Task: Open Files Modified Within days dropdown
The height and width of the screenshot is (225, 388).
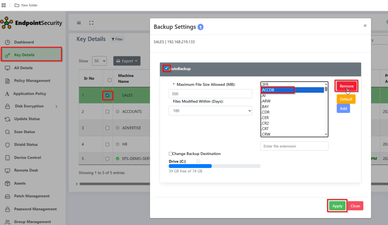Action: (210, 111)
